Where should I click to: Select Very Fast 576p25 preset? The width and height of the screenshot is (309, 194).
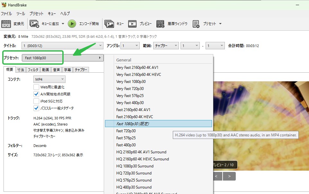(x=158, y=96)
